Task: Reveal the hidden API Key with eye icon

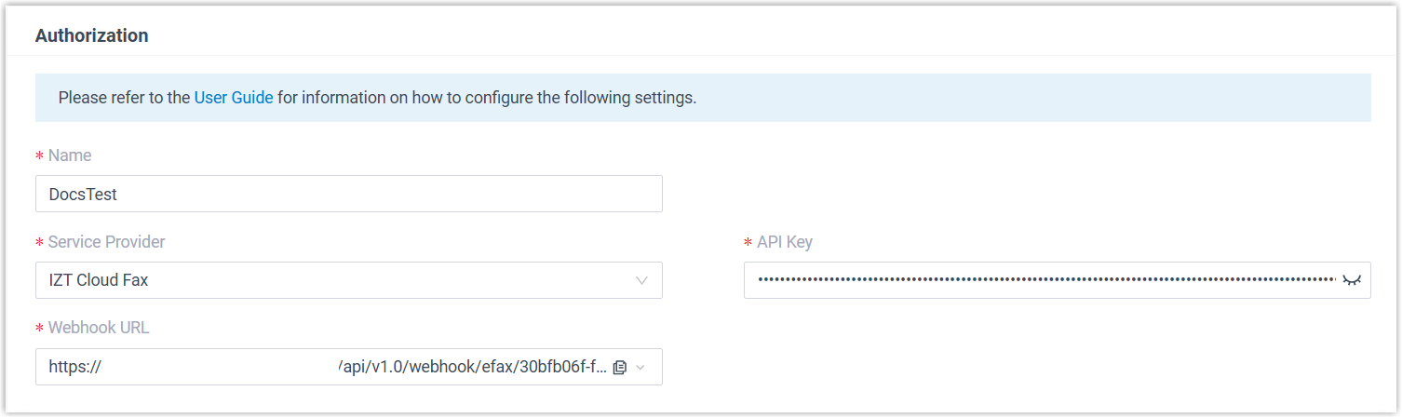Action: (x=1351, y=279)
